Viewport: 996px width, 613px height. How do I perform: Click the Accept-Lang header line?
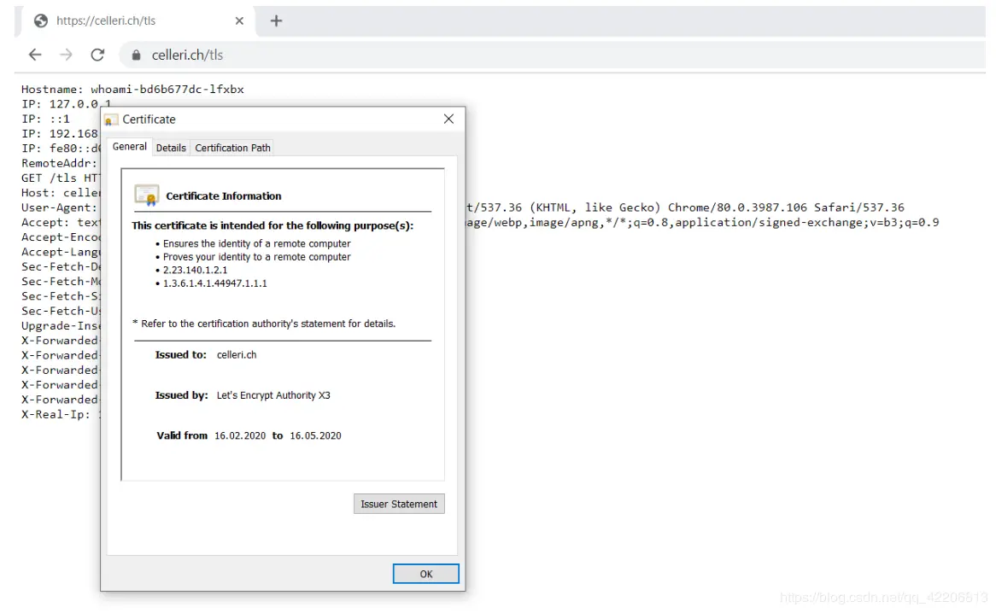tap(61, 252)
